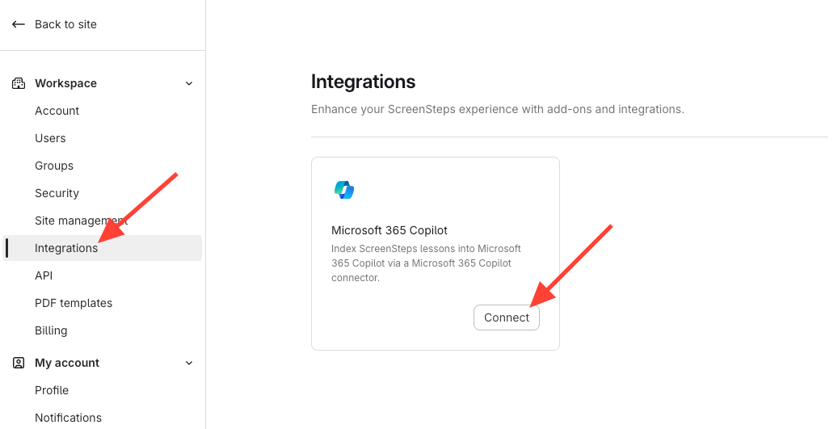Navigate to Groups
Image resolution: width=838 pixels, height=429 pixels.
coord(54,166)
